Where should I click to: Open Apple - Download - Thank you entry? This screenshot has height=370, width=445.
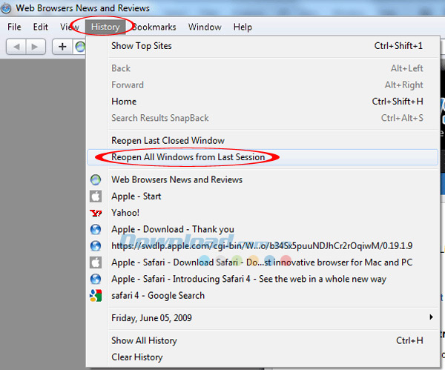point(263,229)
